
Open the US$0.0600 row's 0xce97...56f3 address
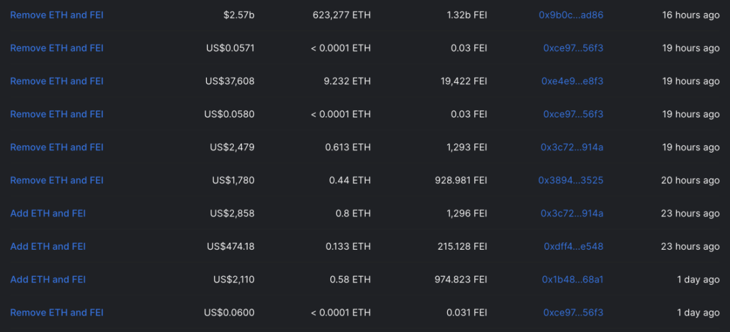pyautogui.click(x=573, y=313)
